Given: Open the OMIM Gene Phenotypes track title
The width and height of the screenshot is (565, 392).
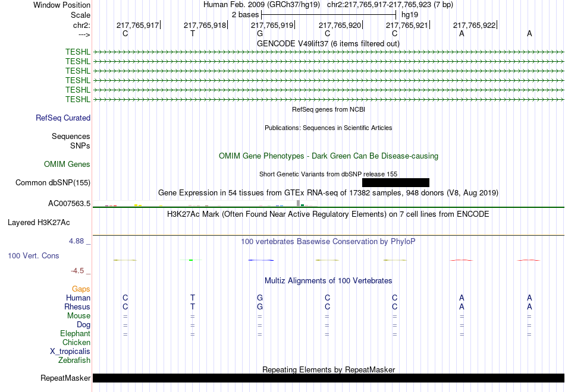Looking at the screenshot, I should coord(328,156).
